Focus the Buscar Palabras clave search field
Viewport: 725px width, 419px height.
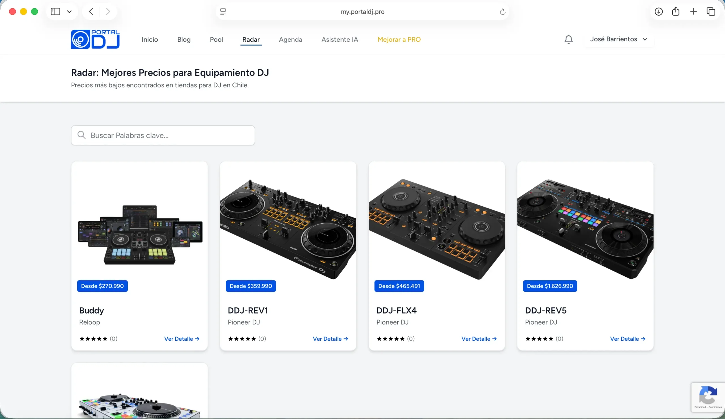pyautogui.click(x=163, y=135)
